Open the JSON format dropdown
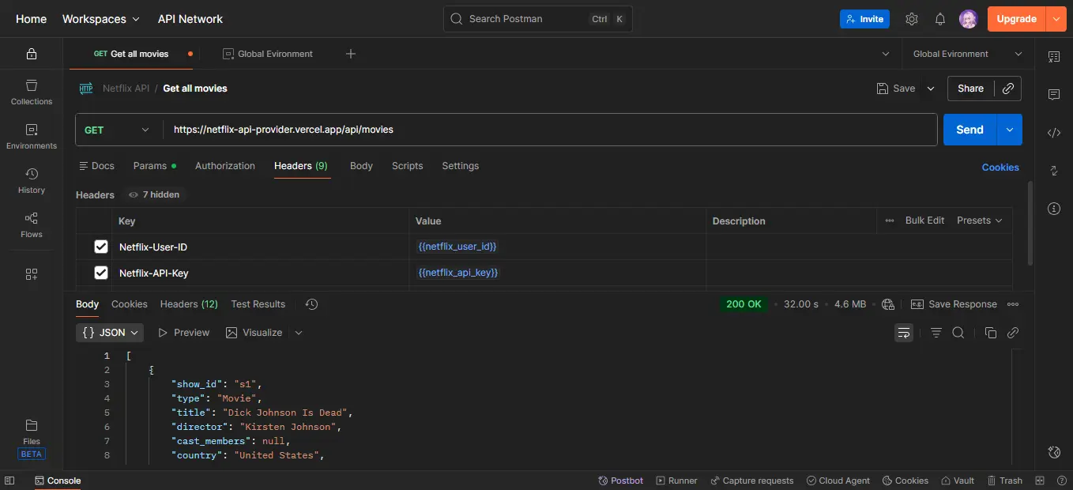This screenshot has height=490, width=1073. 109,333
